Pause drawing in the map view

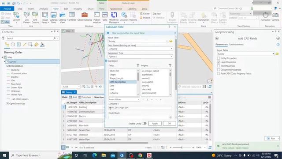(x=204, y=87)
